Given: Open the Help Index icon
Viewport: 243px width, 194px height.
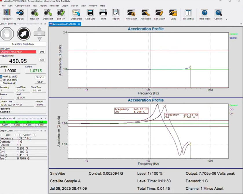Looking at the screenshot, I should (205, 14).
